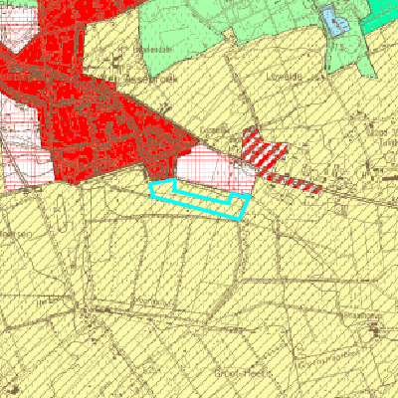
Task: Click the Assebroek place label
Action: 152,79
